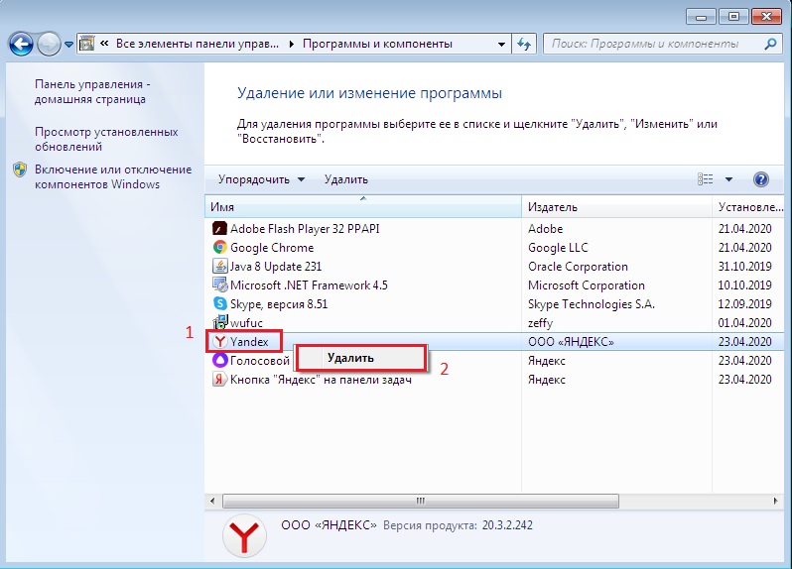Click the control panel icon in address bar
Viewport: 792px width, 569px height.
pyautogui.click(x=87, y=44)
